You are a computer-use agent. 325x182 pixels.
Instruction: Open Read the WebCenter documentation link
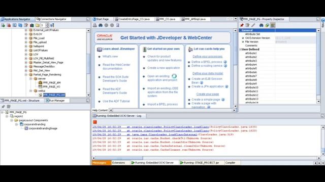click(x=116, y=66)
